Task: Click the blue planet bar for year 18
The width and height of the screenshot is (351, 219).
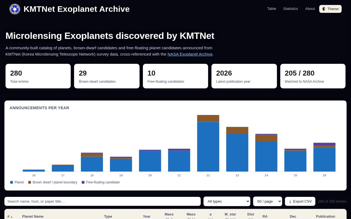Action: [92, 164]
